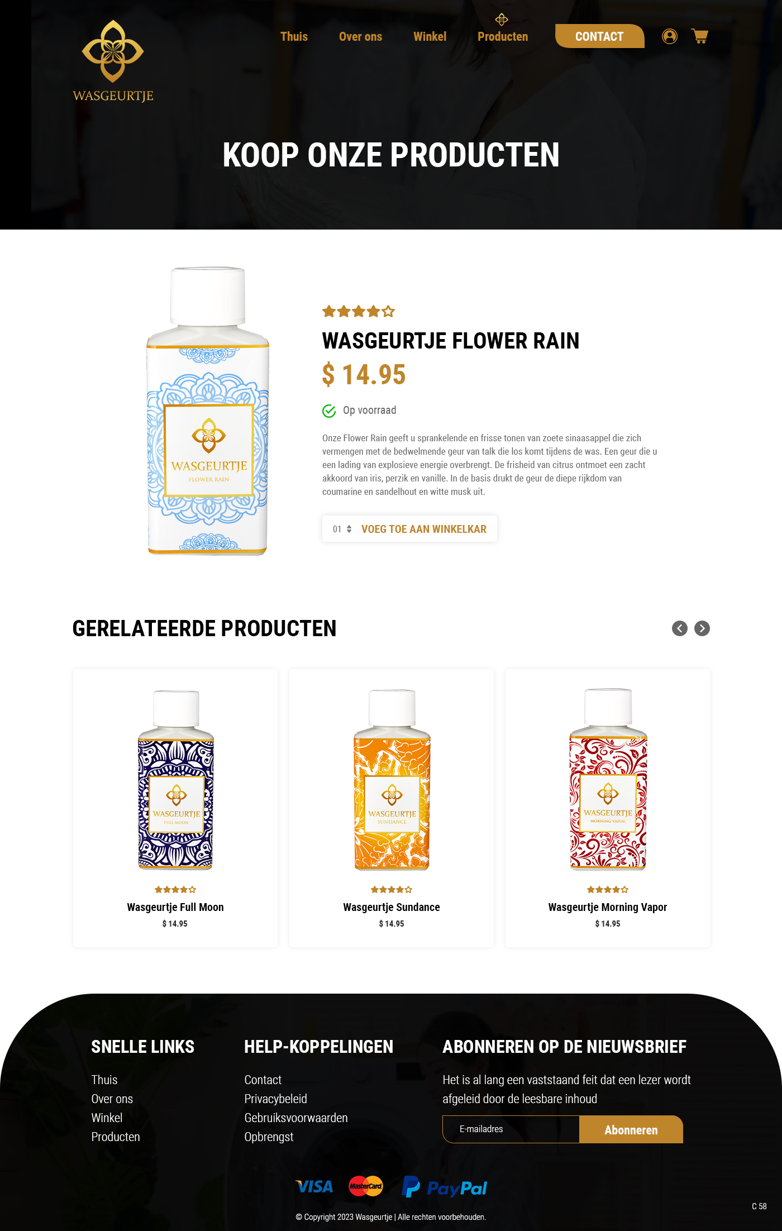The width and height of the screenshot is (782, 1231).
Task: Show next related products arrow
Action: click(x=702, y=628)
